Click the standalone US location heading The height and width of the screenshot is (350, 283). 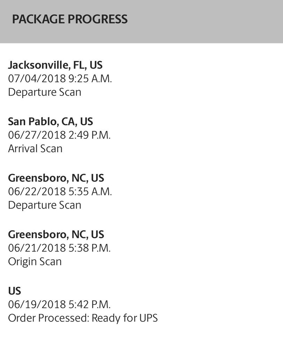pyautogui.click(x=15, y=291)
